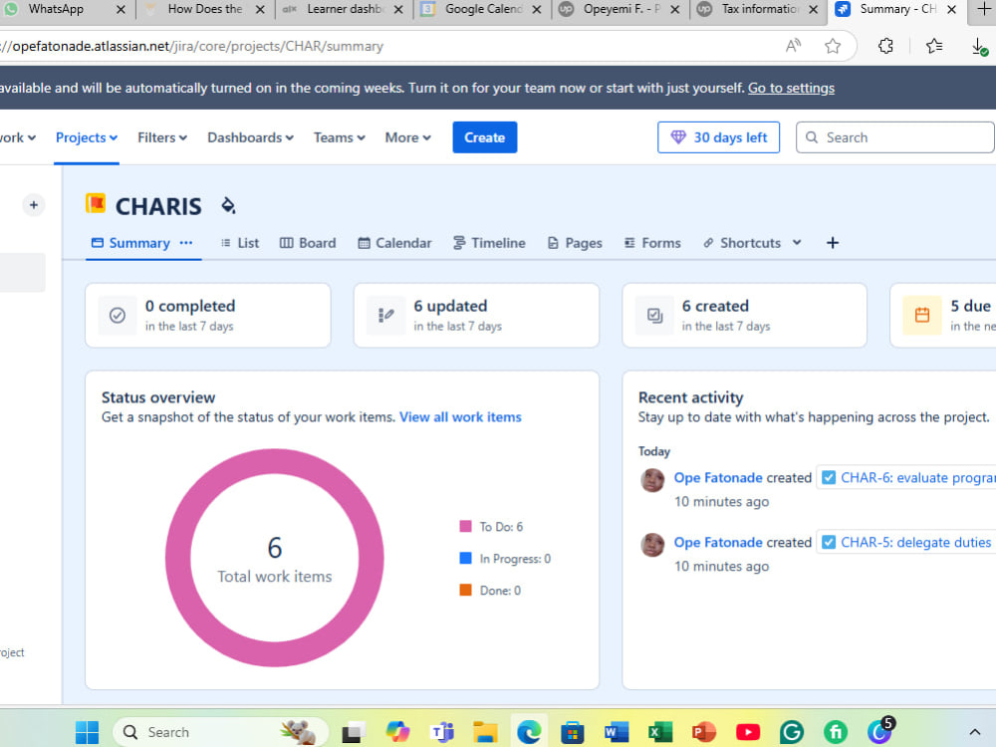
Task: Open Microsoft Word from taskbar
Action: (617, 732)
